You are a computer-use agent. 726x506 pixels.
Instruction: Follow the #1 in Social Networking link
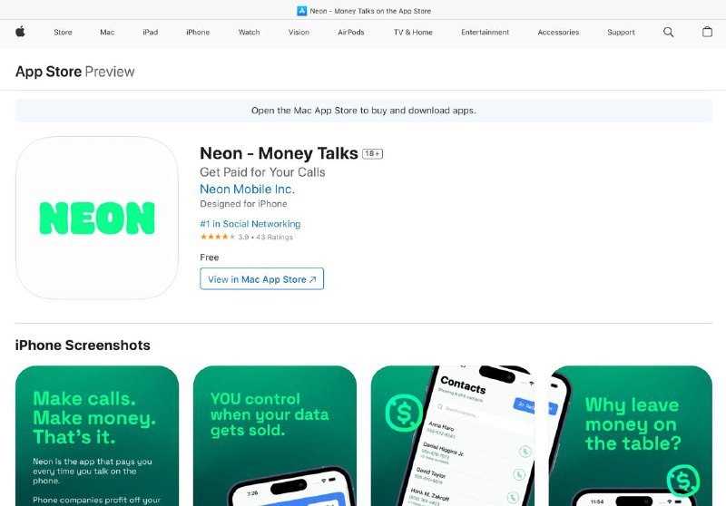click(x=250, y=224)
